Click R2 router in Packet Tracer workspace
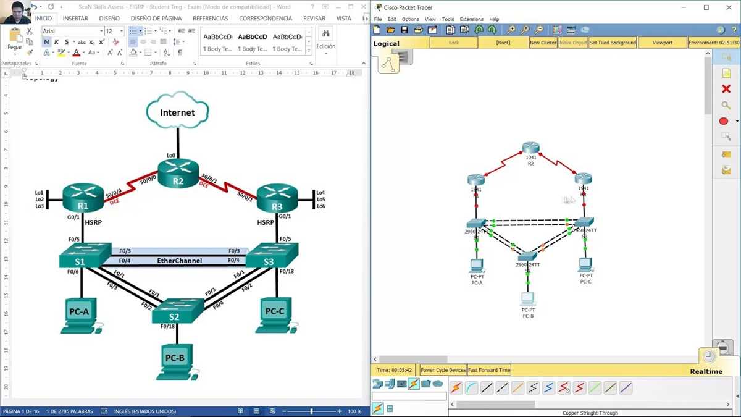Image resolution: width=741 pixels, height=417 pixels. 530,150
